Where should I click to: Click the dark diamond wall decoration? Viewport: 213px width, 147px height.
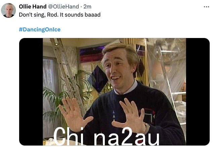pos(98,79)
